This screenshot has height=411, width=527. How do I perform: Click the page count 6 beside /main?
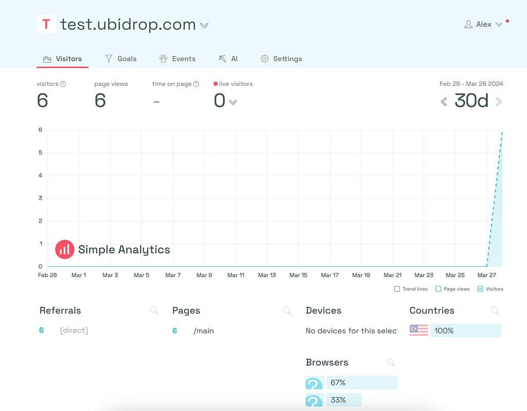coord(174,331)
